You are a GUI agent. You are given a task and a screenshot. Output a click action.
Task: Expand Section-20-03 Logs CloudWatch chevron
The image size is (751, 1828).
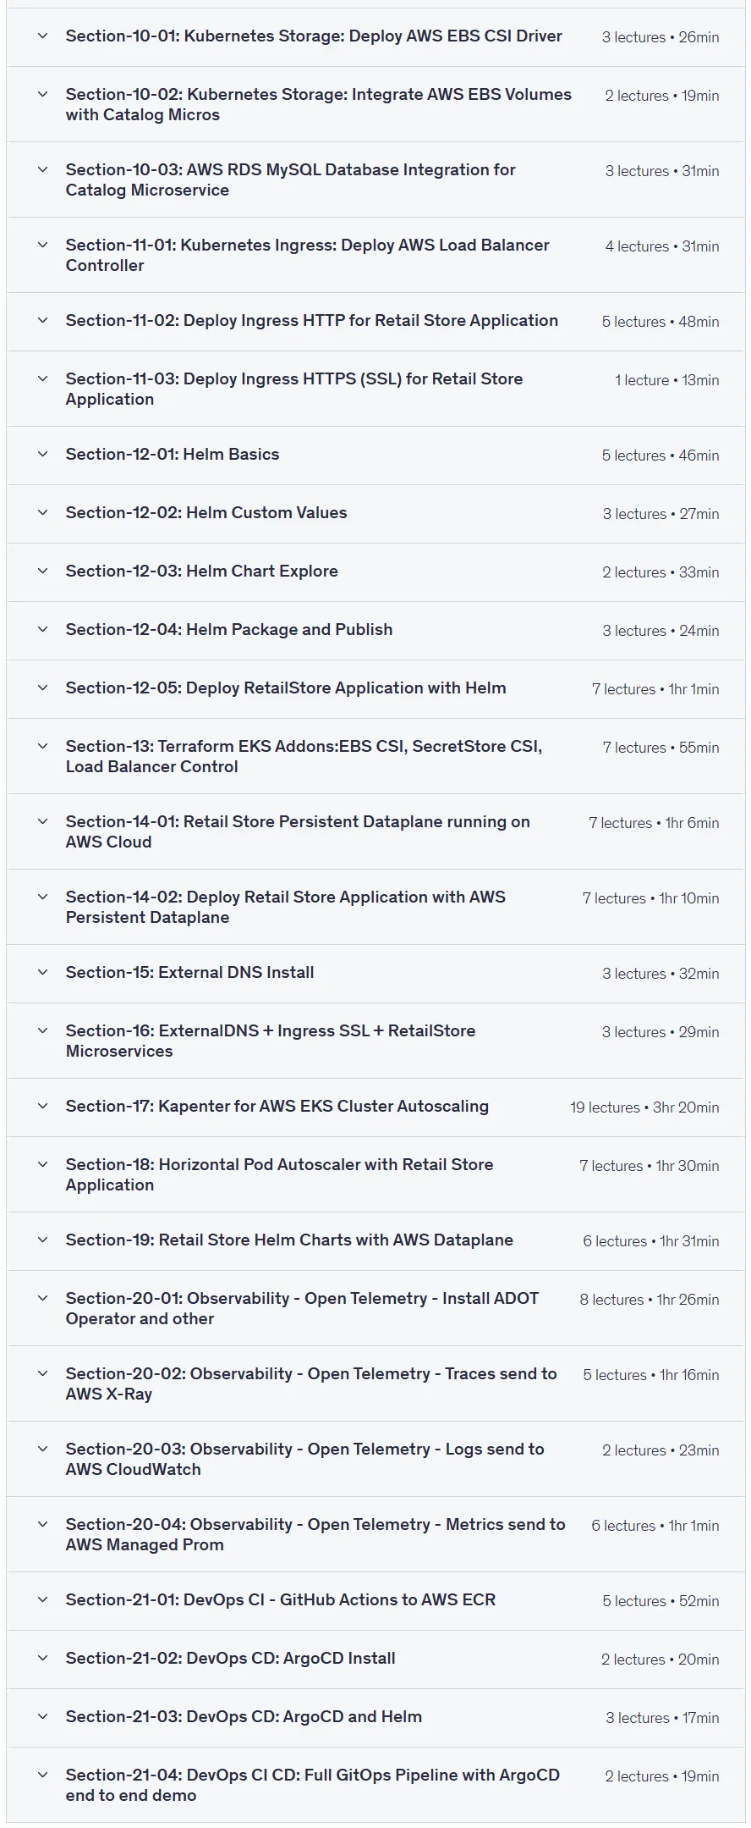42,1450
